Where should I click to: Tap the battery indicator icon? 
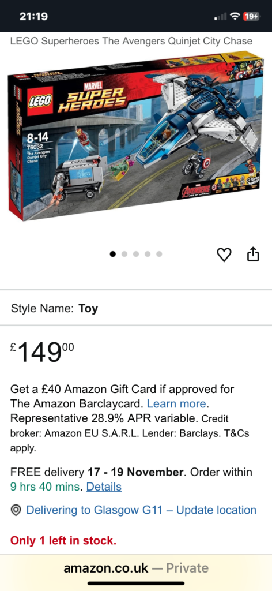252,16
